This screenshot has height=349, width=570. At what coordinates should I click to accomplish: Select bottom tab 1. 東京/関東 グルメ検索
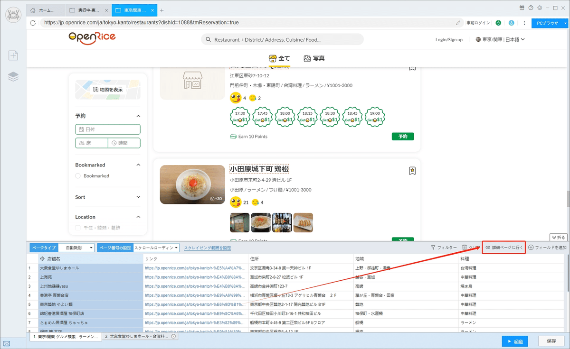66,336
